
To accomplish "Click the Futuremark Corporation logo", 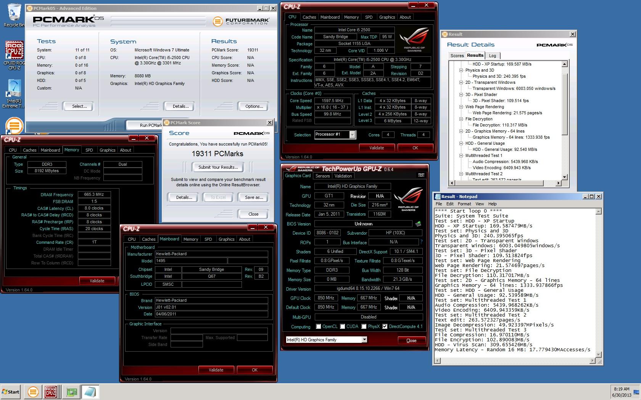I will (x=241, y=21).
